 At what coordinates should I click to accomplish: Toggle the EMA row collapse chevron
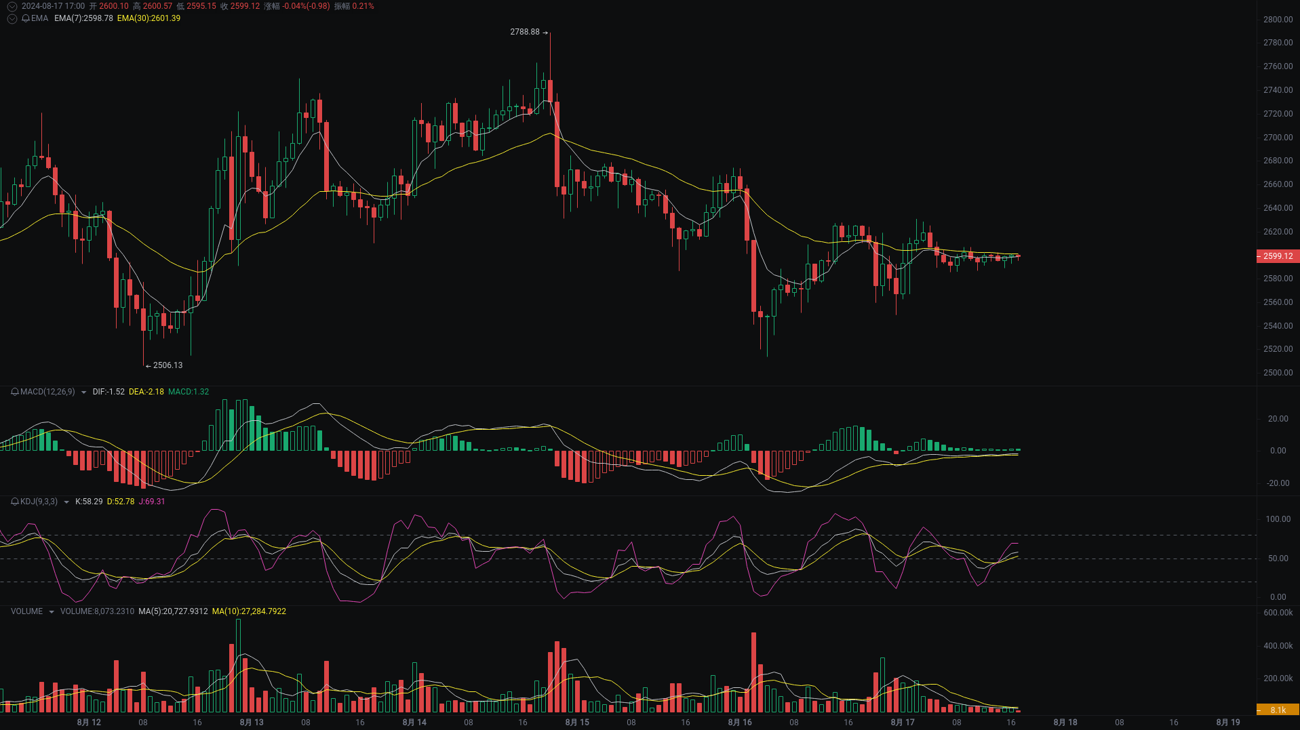(x=12, y=19)
